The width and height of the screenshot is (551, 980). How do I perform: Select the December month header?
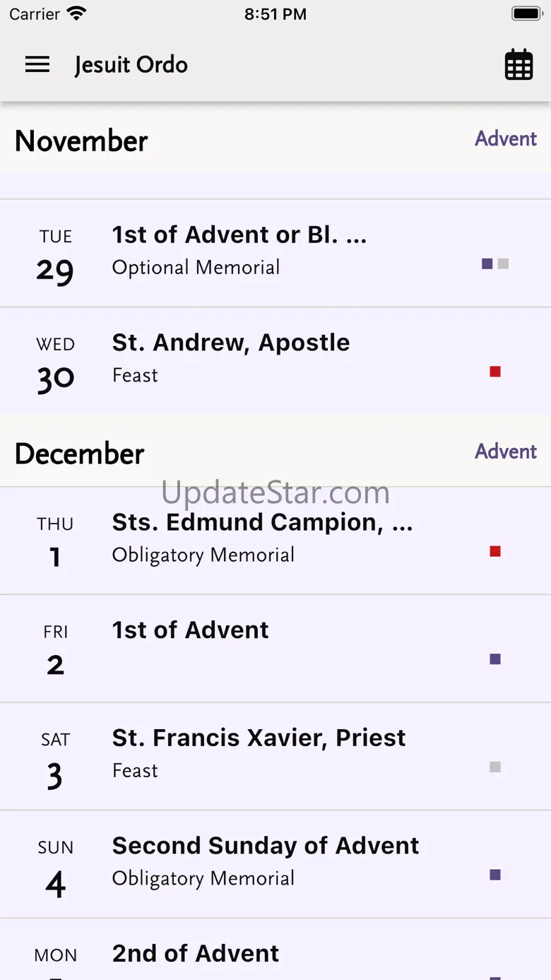[x=80, y=454]
